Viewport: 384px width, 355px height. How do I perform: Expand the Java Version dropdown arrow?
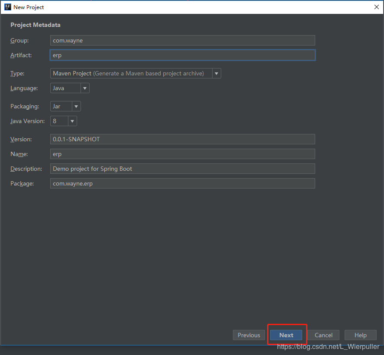[x=72, y=121]
